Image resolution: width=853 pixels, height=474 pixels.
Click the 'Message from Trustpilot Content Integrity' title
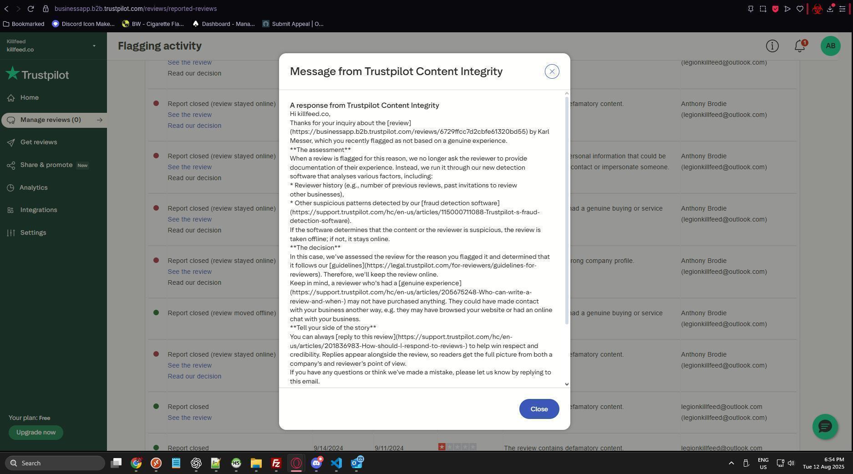[x=396, y=71]
